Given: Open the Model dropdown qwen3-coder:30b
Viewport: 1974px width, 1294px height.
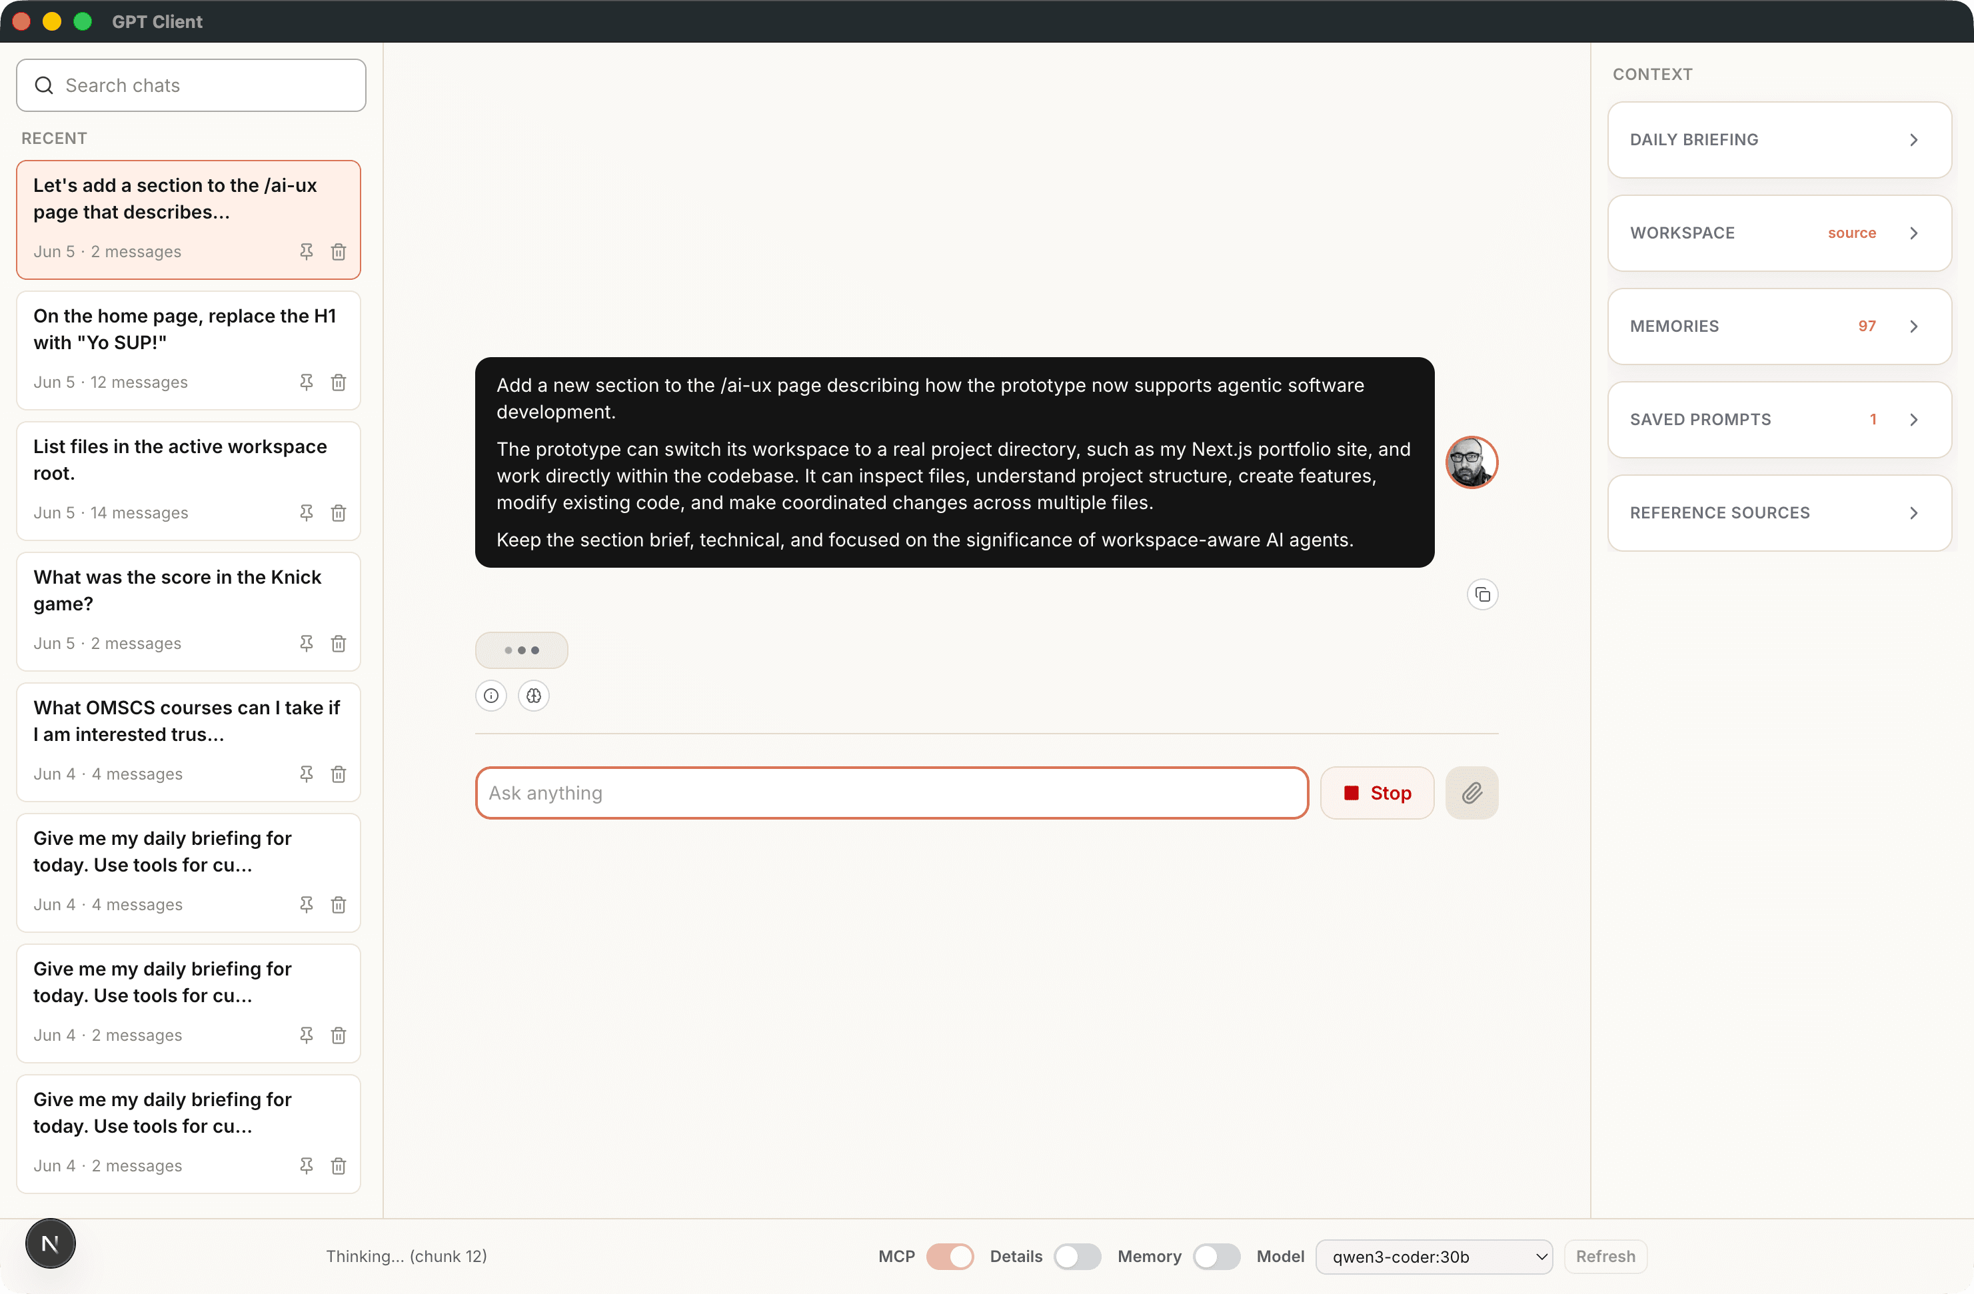Looking at the screenshot, I should point(1434,1257).
